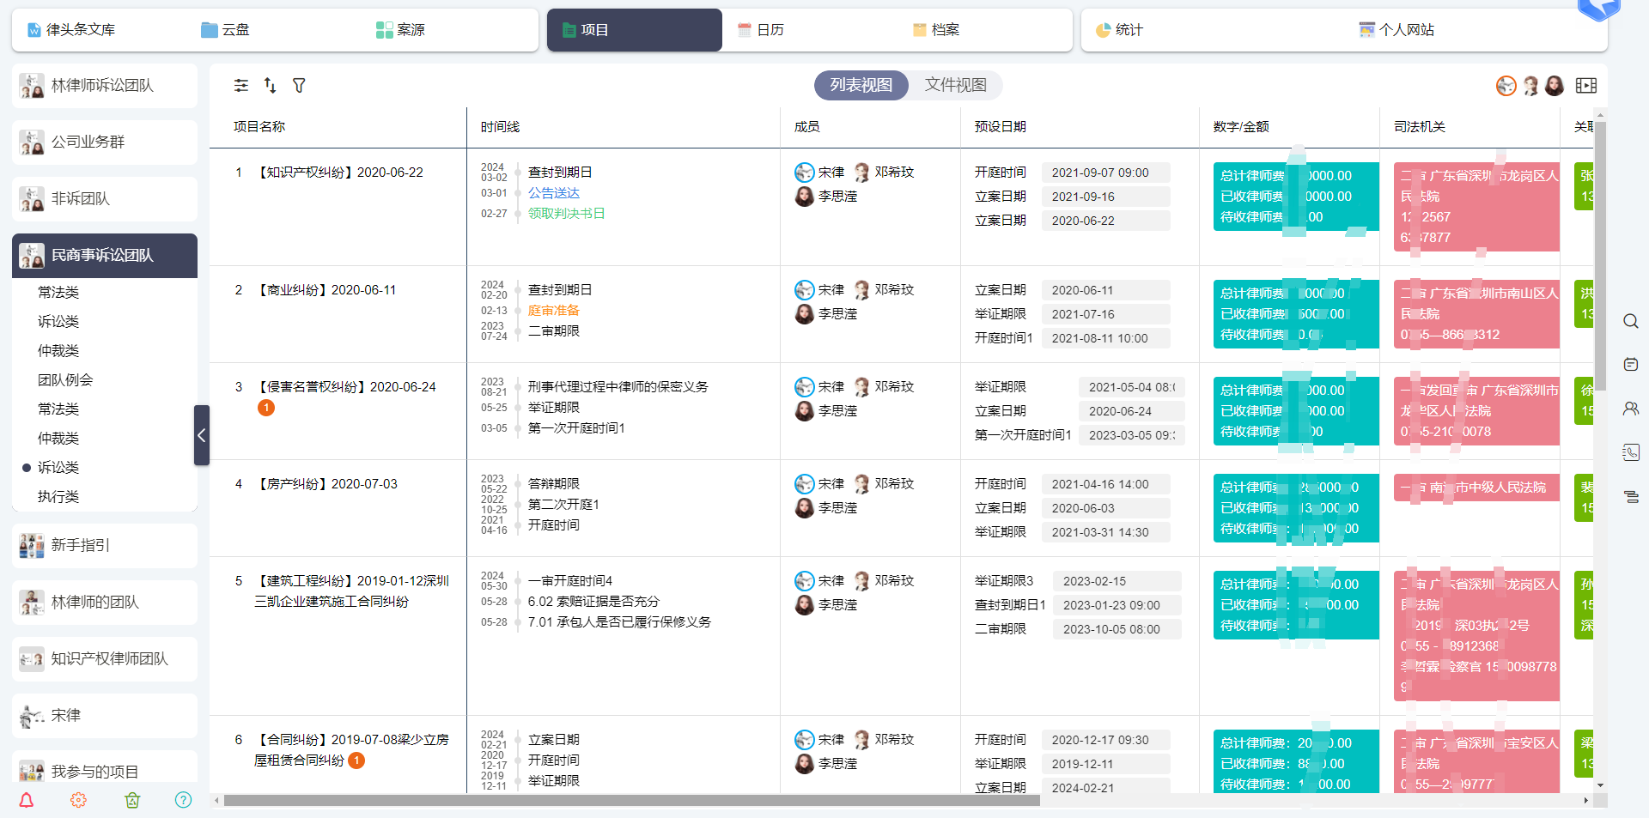Open the contacts icon in the right sidebar
Viewport: 1649px width, 818px height.
1631,409
